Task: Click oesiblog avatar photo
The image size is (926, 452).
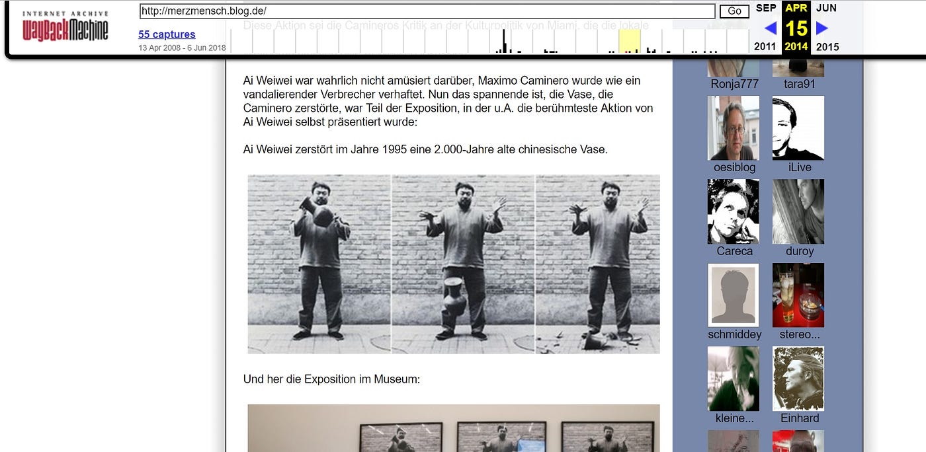Action: tap(734, 128)
